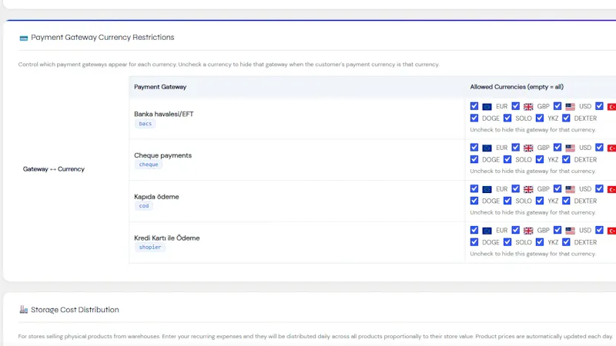
Task: Click the Payment Gateway Currency Restrictions heading
Action: click(102, 37)
